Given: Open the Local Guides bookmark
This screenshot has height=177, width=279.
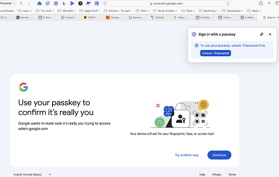Looking at the screenshot, I should [x=7, y=11].
